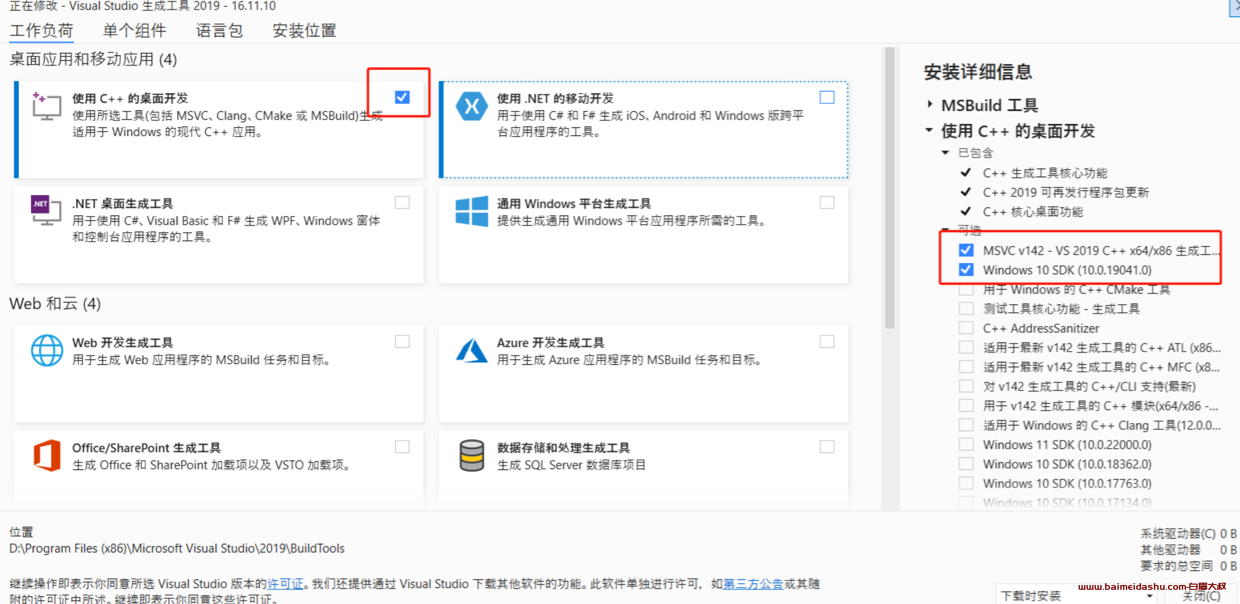Click the Azure build tools icon
This screenshot has height=604, width=1240.
point(471,351)
